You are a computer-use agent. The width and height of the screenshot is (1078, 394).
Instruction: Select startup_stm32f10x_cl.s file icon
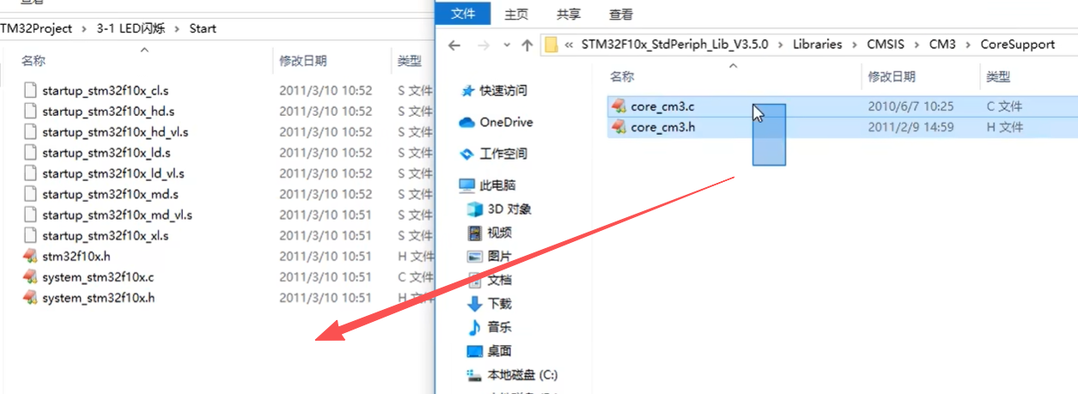[x=30, y=90]
